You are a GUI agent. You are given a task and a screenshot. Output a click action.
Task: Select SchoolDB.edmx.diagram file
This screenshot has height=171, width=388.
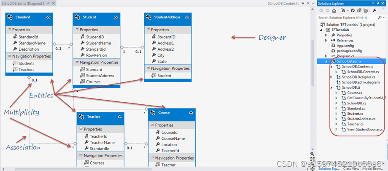coord(361,82)
